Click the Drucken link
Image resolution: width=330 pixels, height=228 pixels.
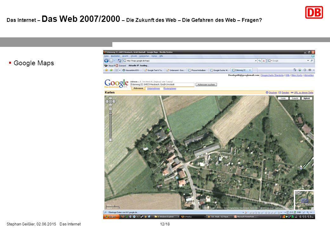click(273, 92)
